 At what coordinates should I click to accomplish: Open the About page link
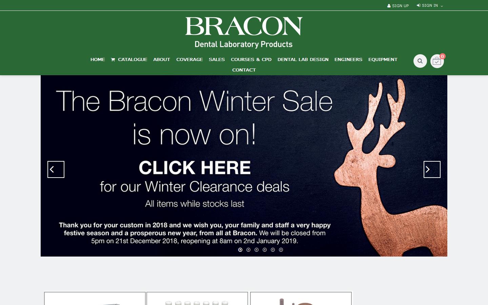pos(162,59)
